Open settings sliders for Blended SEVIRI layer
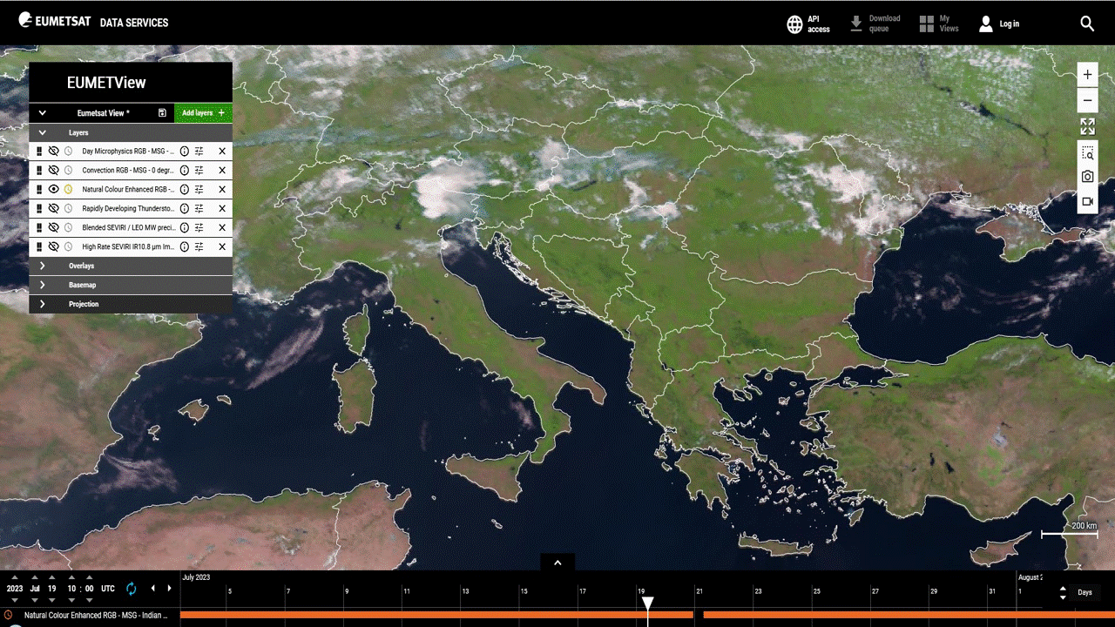 (199, 227)
